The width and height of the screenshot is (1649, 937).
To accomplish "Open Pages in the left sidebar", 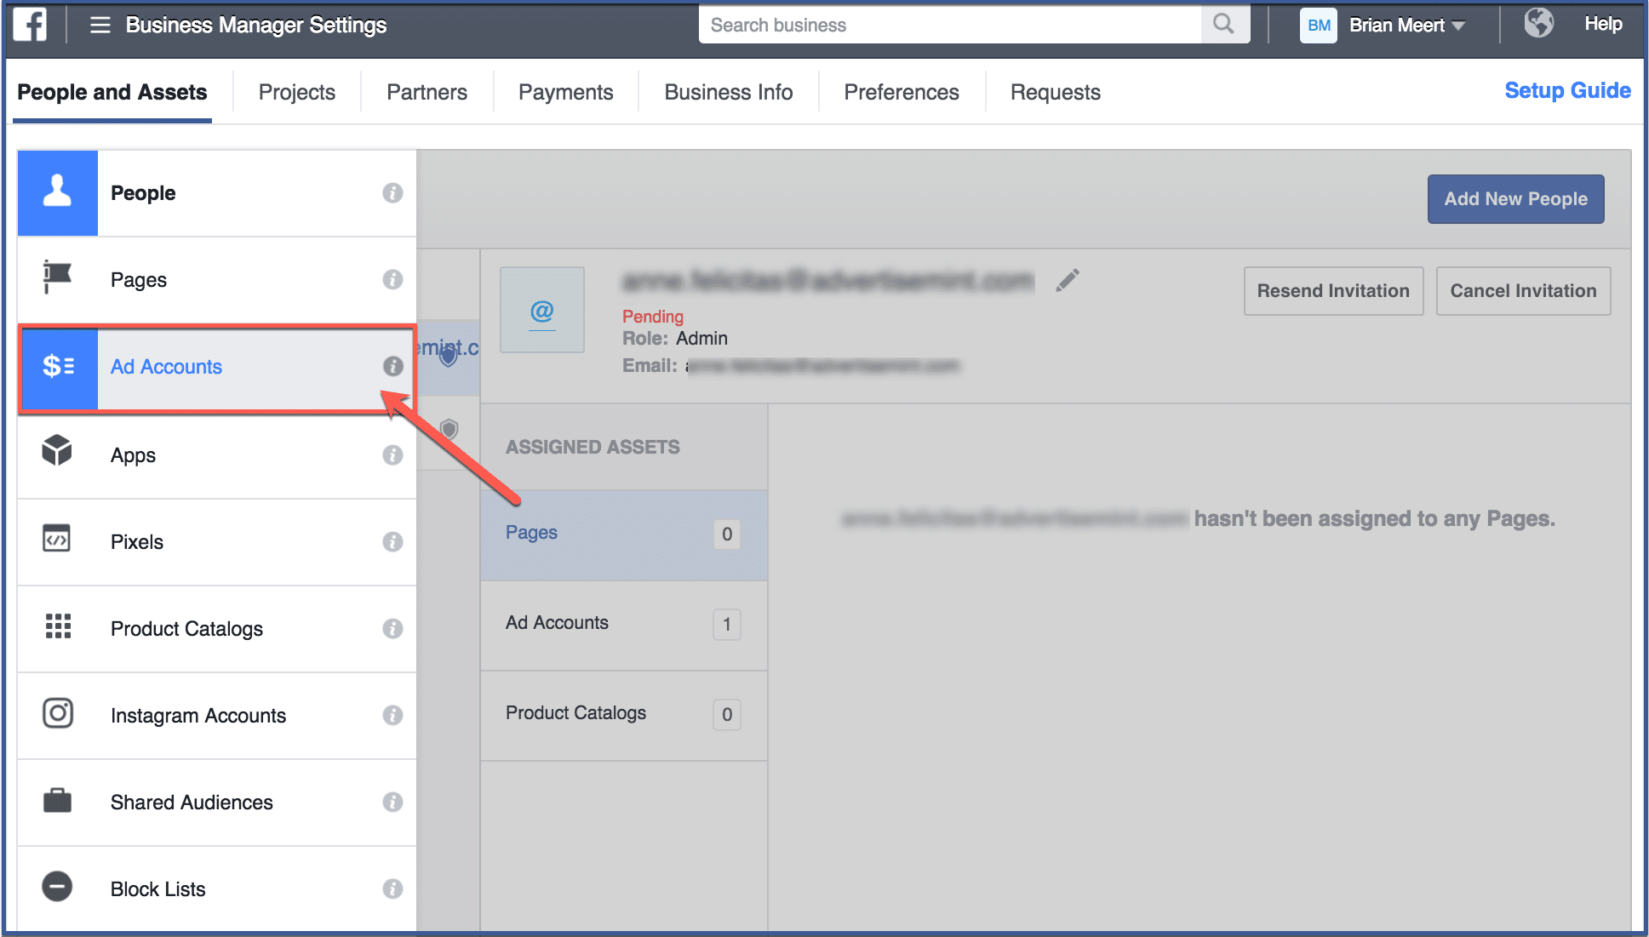I will click(x=217, y=280).
